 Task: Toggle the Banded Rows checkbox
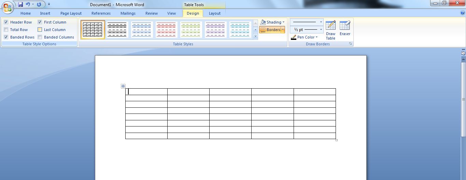pyautogui.click(x=6, y=37)
